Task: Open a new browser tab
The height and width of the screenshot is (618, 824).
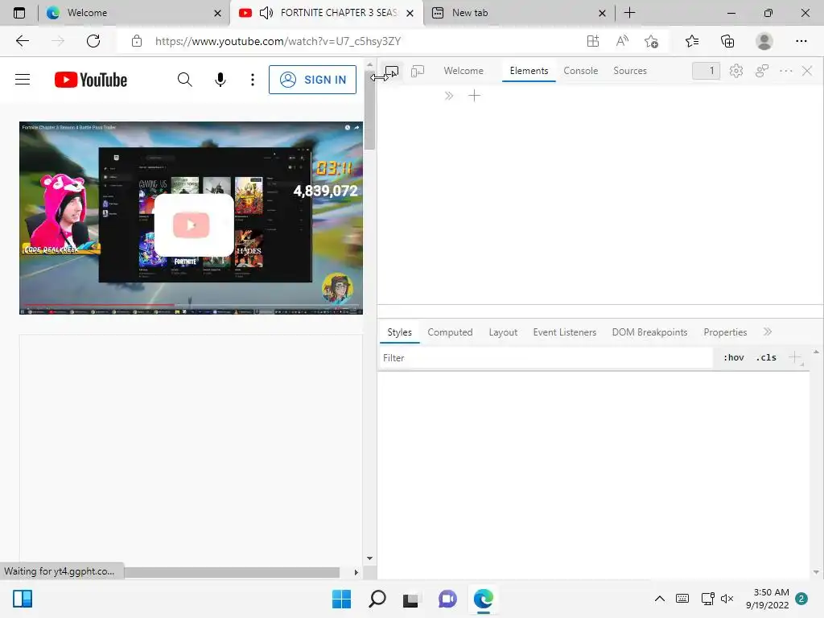Action: pyautogui.click(x=629, y=13)
